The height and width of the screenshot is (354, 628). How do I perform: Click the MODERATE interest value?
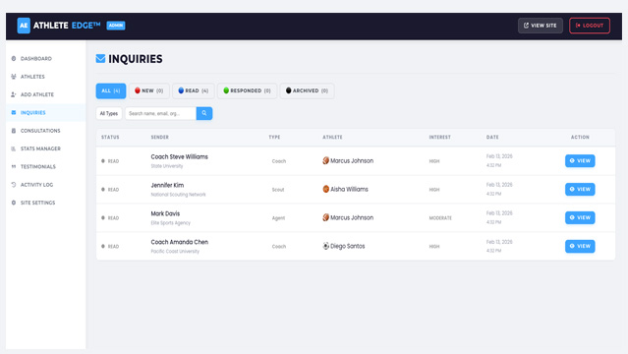(x=440, y=218)
